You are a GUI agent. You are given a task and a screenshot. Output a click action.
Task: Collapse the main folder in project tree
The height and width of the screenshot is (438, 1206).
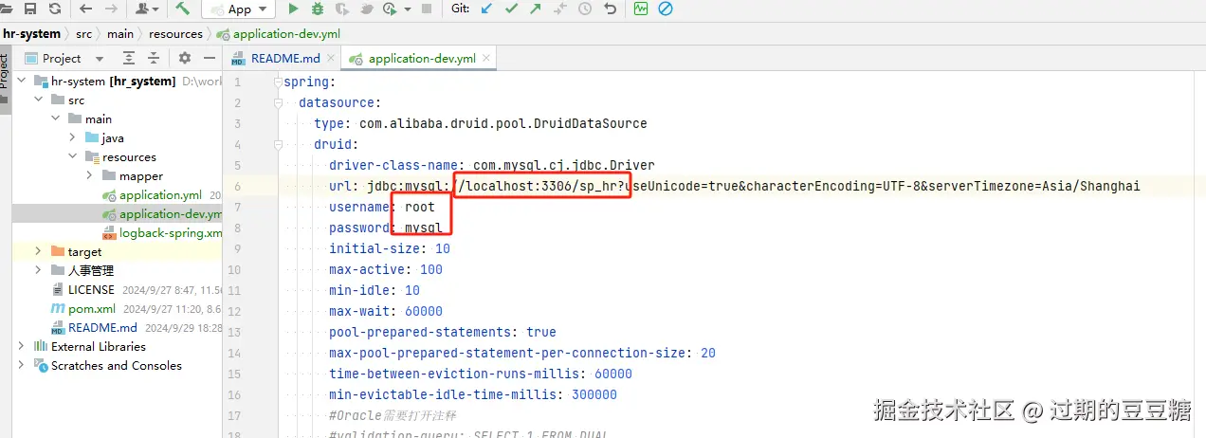(56, 119)
